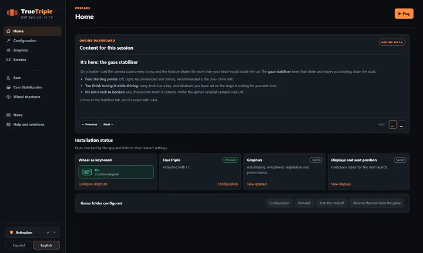Open Wheel shortcuts page
Image resolution: width=423 pixels, height=253 pixels.
33,97
